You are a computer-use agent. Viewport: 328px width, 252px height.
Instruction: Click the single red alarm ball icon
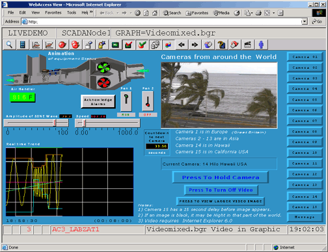pos(62,45)
